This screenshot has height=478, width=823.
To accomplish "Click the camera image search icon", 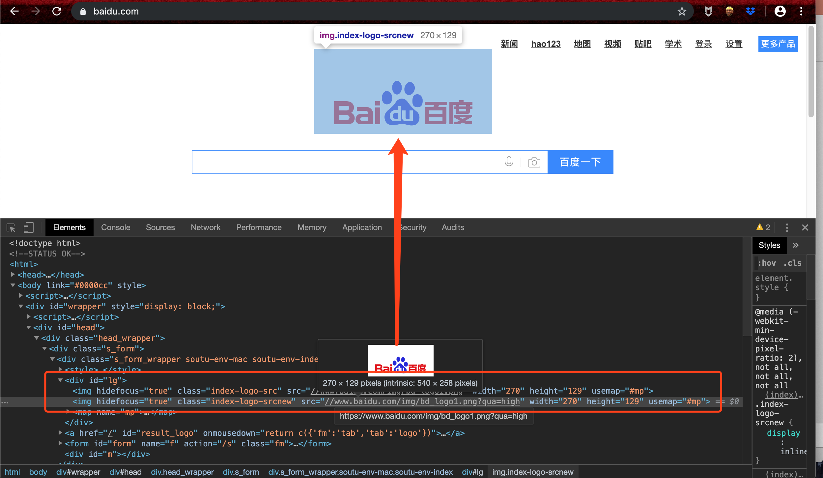I will click(534, 162).
